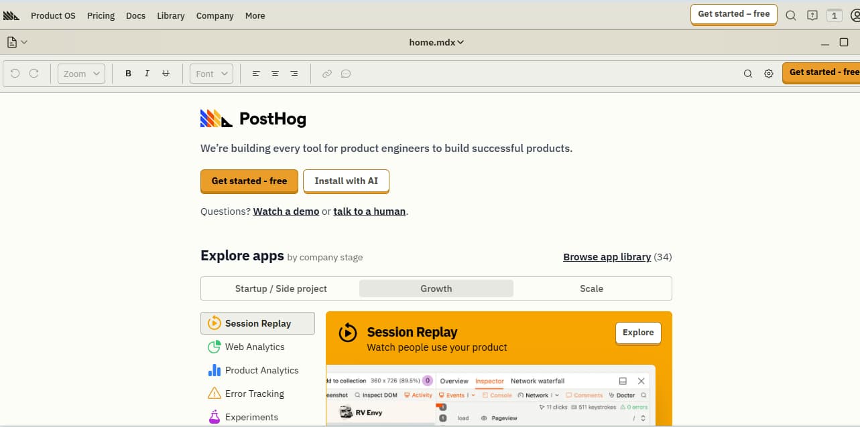Select Error Tracking in apps list
860x427 pixels.
click(257, 394)
